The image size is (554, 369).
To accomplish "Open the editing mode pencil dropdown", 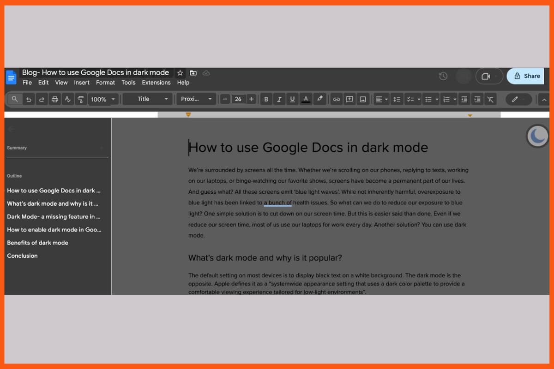I will point(518,99).
